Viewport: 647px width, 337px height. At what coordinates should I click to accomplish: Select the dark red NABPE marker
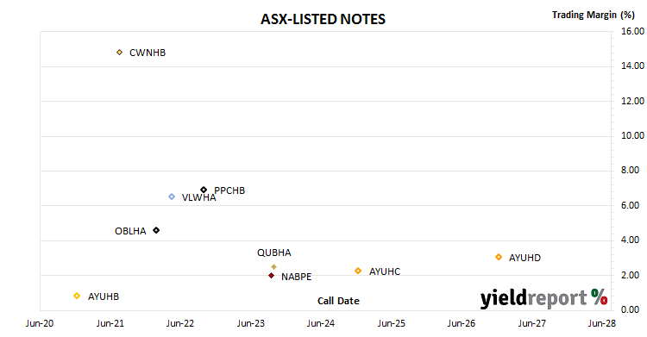pyautogui.click(x=271, y=276)
